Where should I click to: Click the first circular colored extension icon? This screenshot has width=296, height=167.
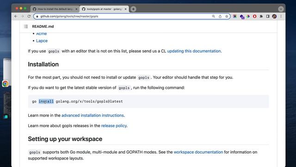(x=235, y=17)
